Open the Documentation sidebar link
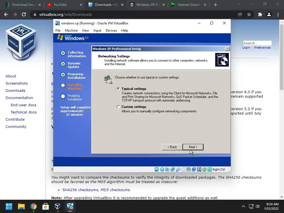Viewport: 284px width, 213px height. click(19, 98)
